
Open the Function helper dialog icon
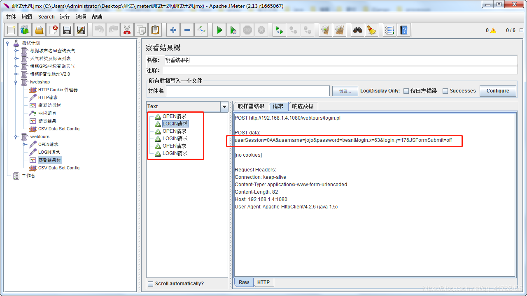click(x=389, y=30)
